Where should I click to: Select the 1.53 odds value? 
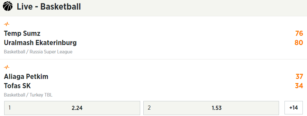point(217,108)
